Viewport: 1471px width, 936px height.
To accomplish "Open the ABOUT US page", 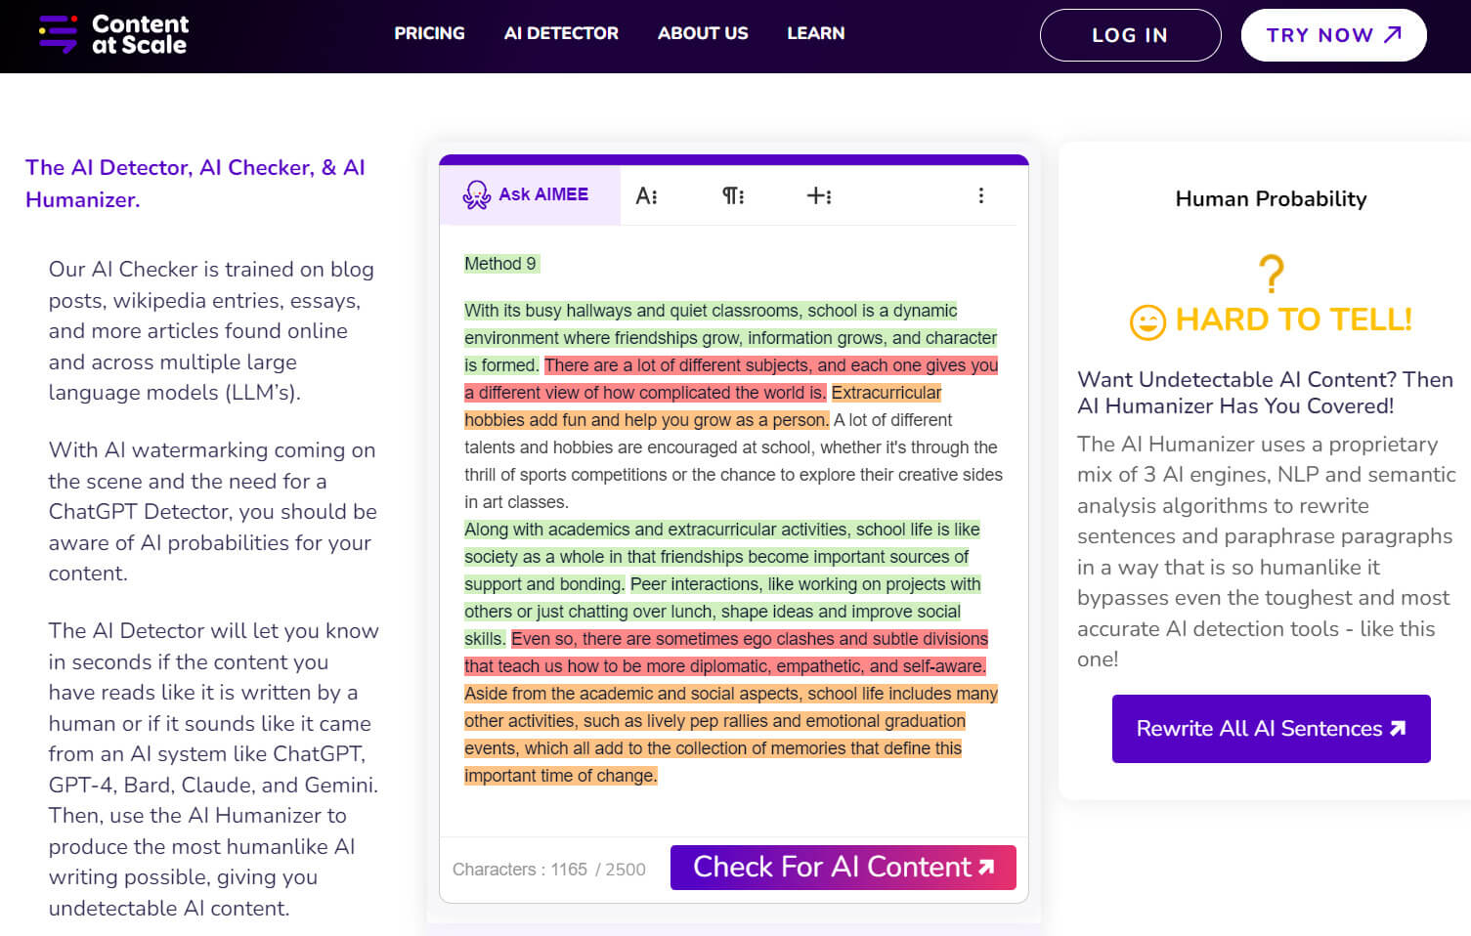I will coord(703,33).
